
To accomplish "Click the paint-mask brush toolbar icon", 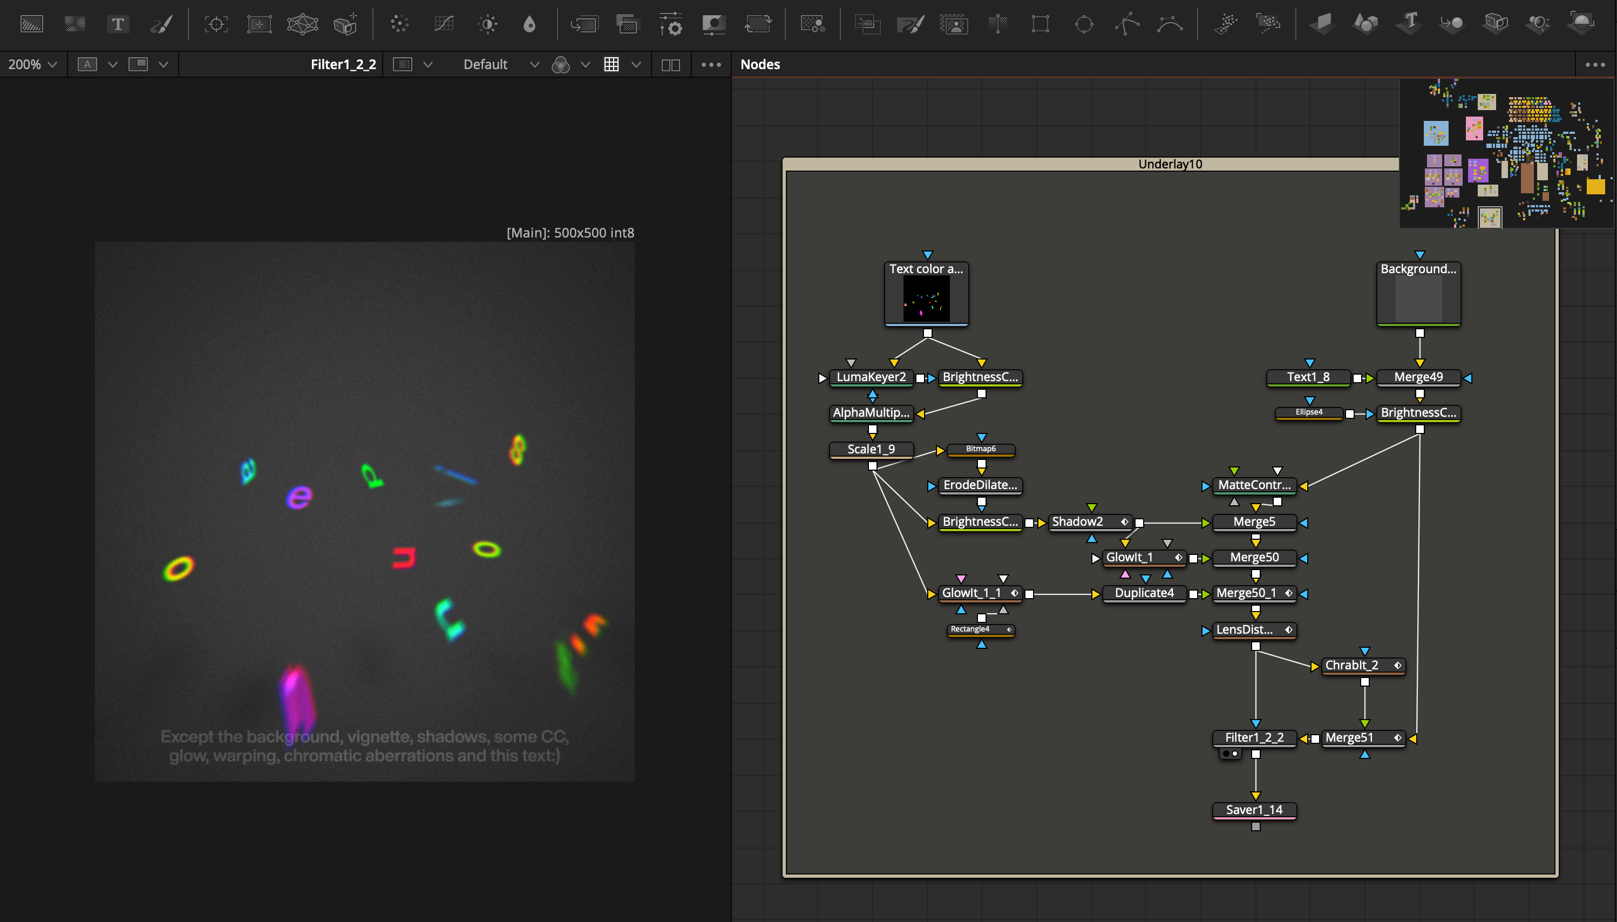I will [911, 25].
